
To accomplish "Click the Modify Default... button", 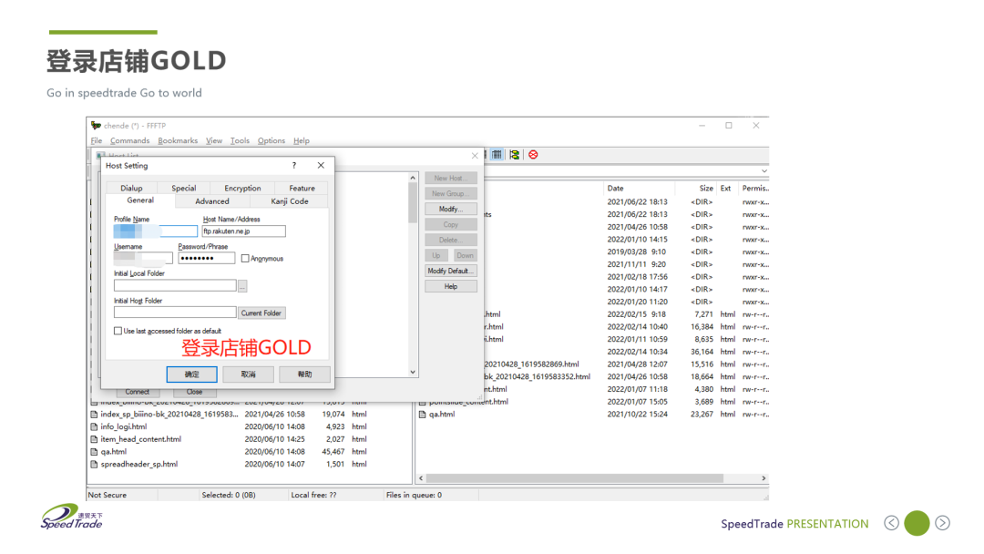I will coord(451,271).
